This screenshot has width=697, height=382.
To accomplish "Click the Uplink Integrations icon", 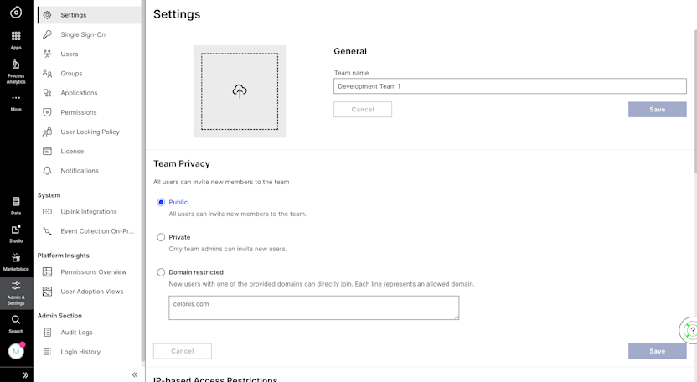I will (x=47, y=212).
